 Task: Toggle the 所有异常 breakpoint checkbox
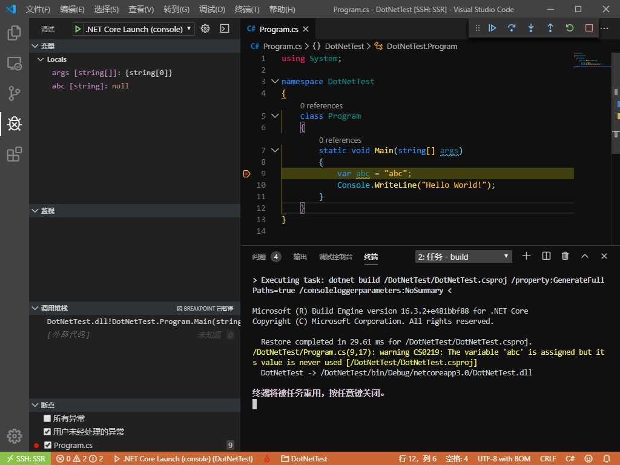tap(47, 418)
